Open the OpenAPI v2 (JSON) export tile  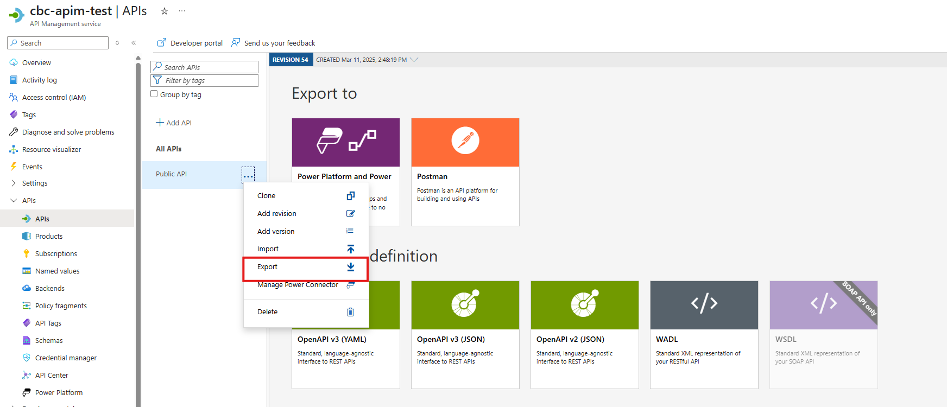[584, 334]
